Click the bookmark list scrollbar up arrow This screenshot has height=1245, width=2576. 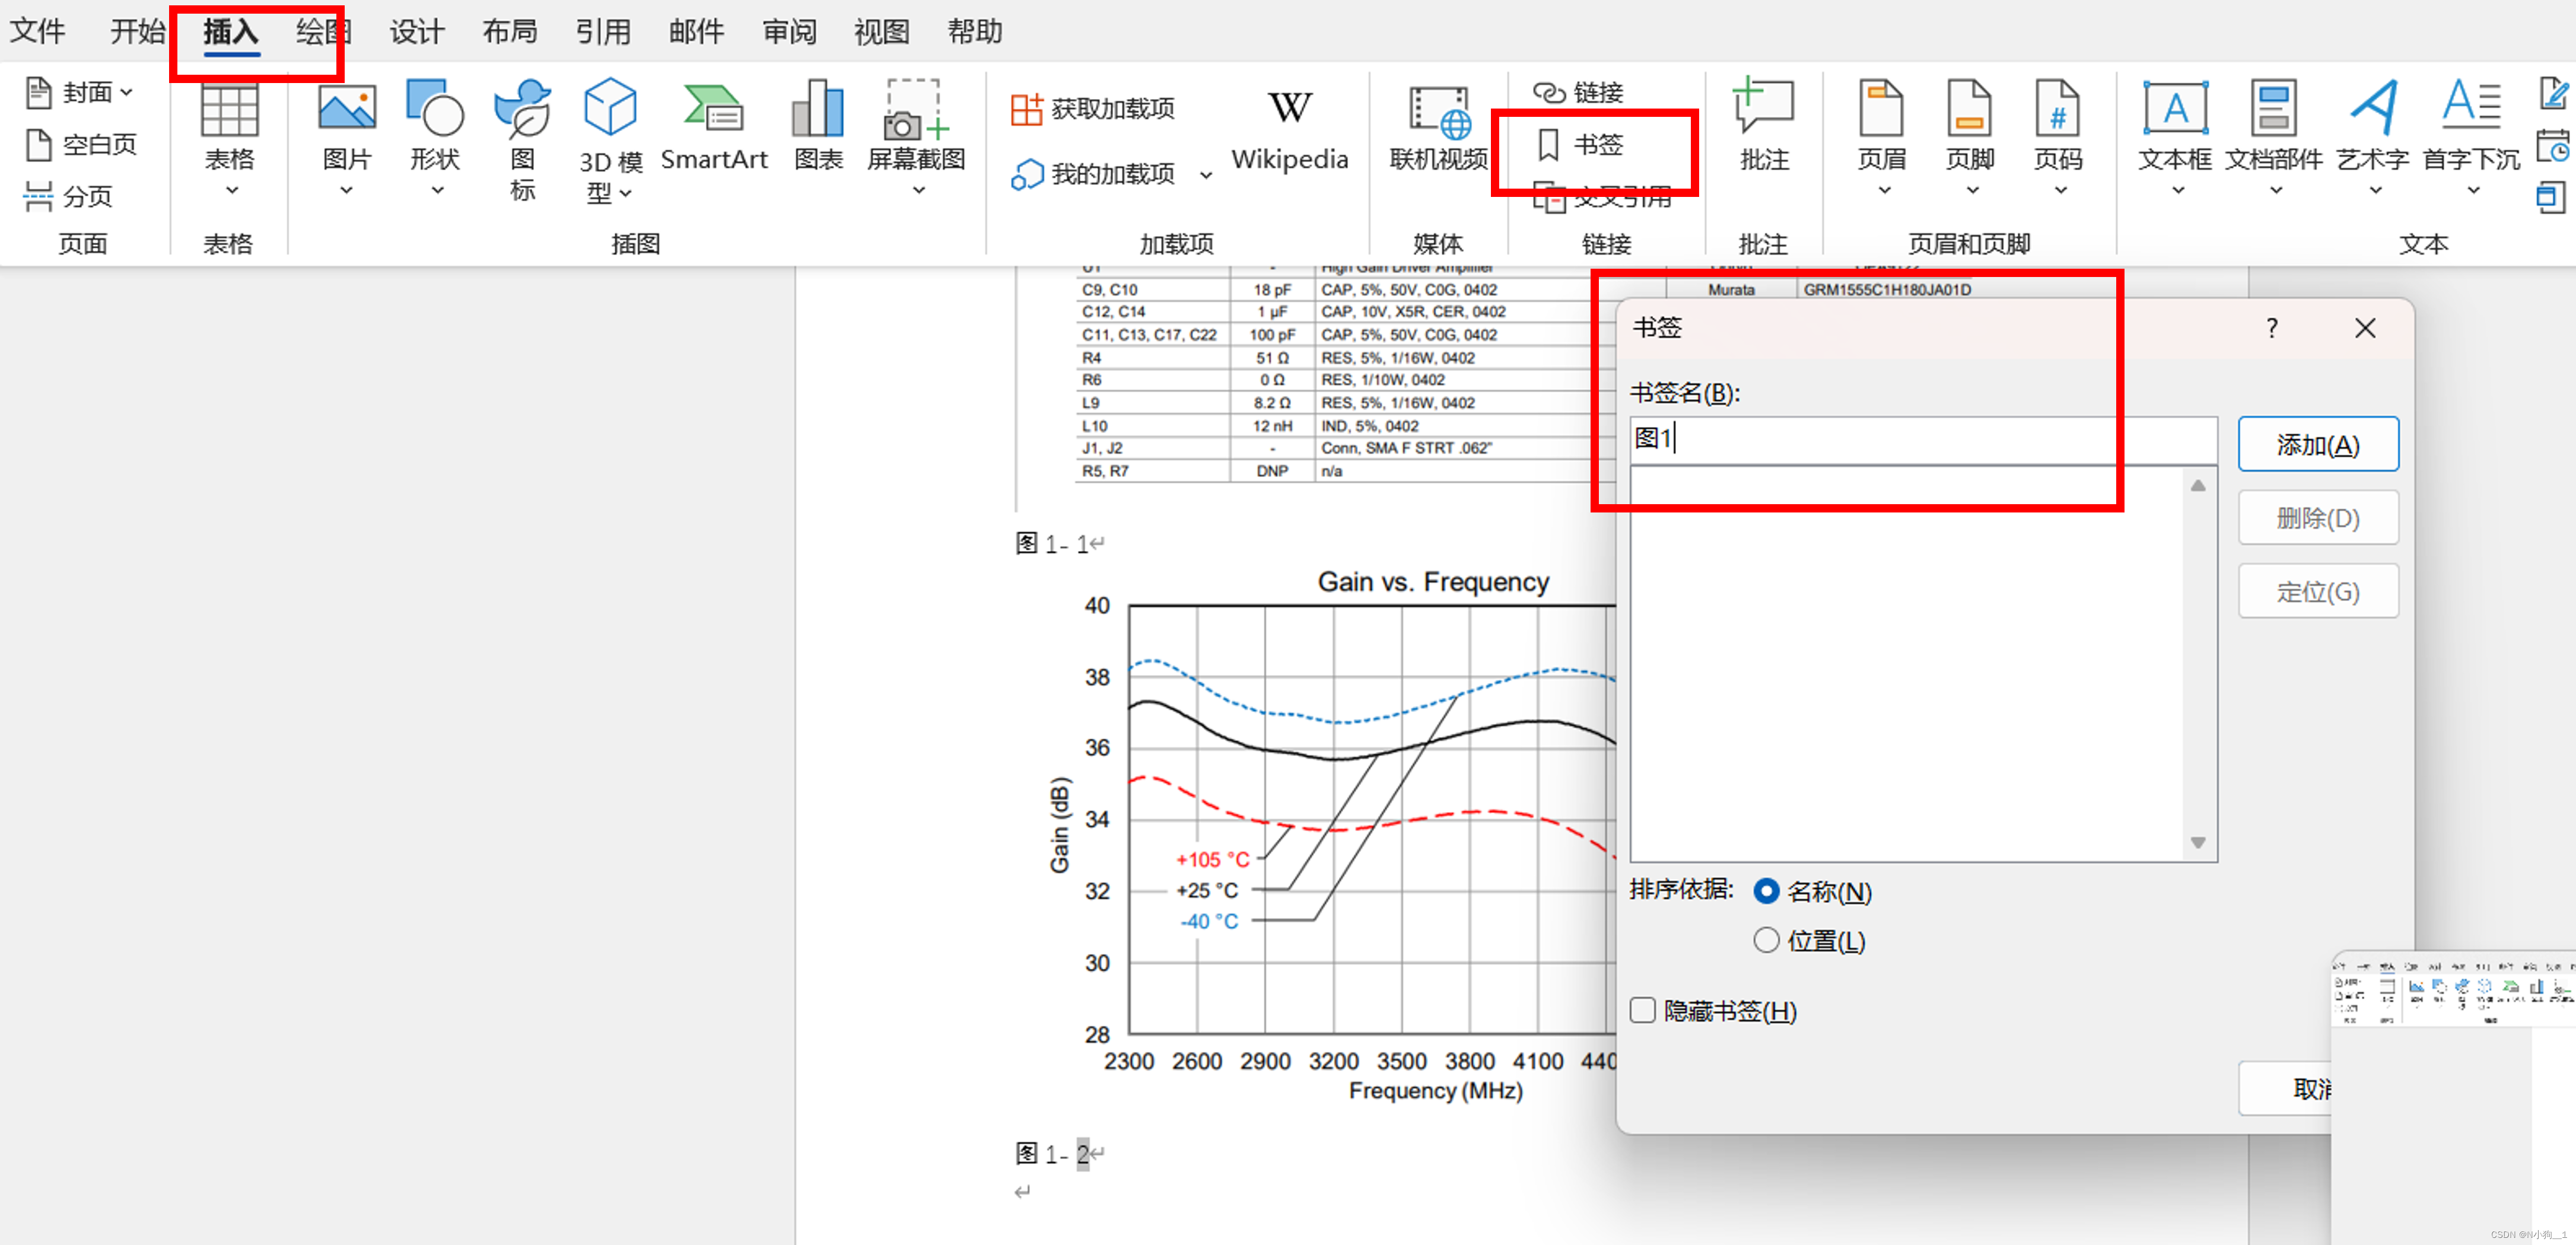click(2197, 485)
